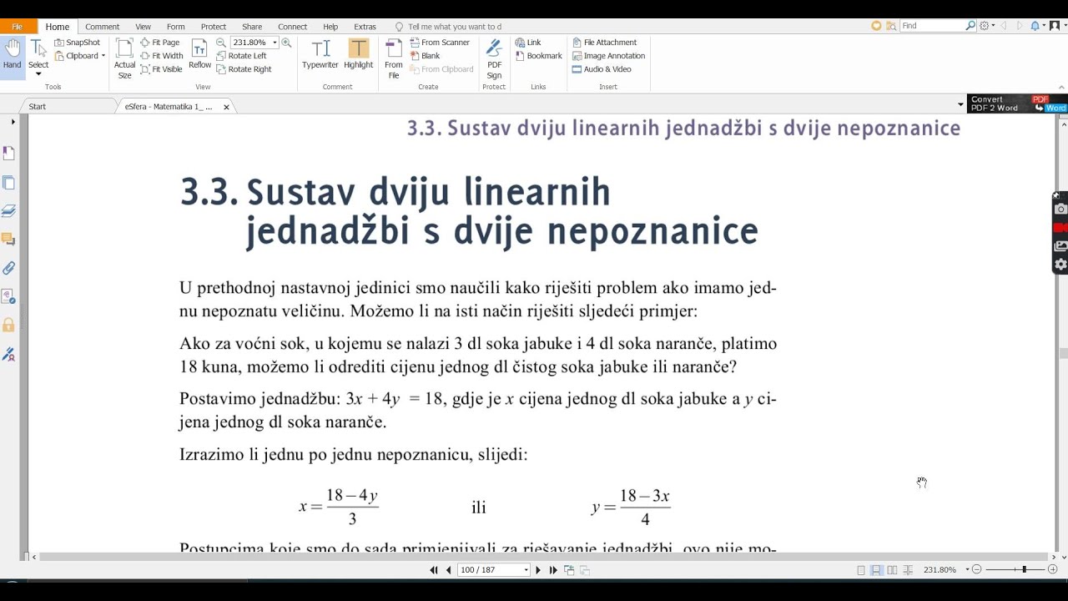Click the status bar zoom out minus

coord(977,569)
